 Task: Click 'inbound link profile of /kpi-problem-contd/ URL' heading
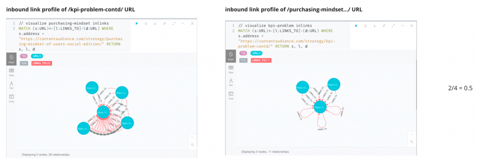pos(71,10)
